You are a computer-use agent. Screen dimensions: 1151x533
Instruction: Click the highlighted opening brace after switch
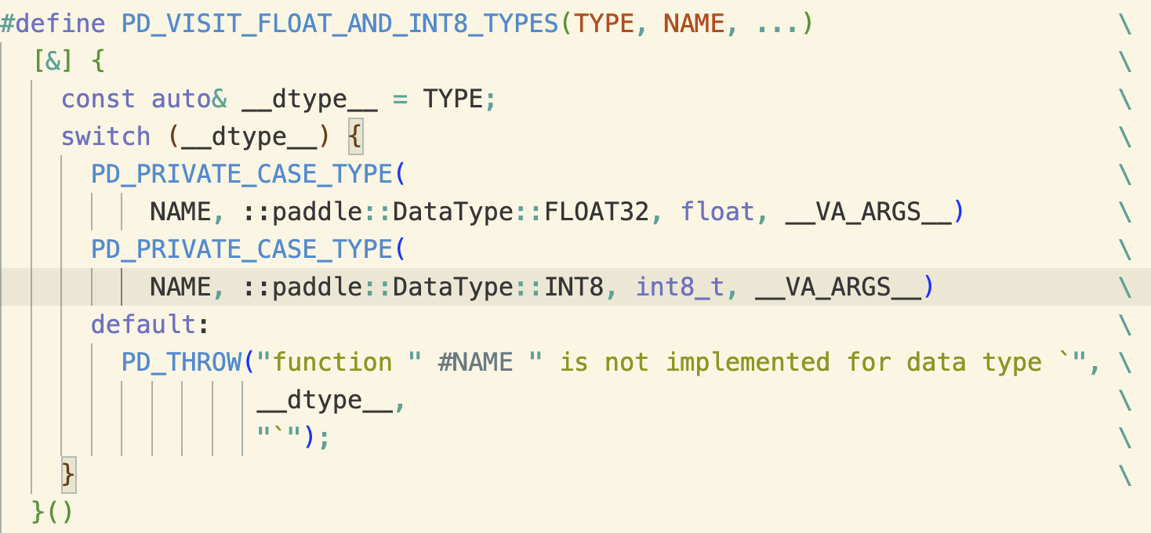point(356,136)
